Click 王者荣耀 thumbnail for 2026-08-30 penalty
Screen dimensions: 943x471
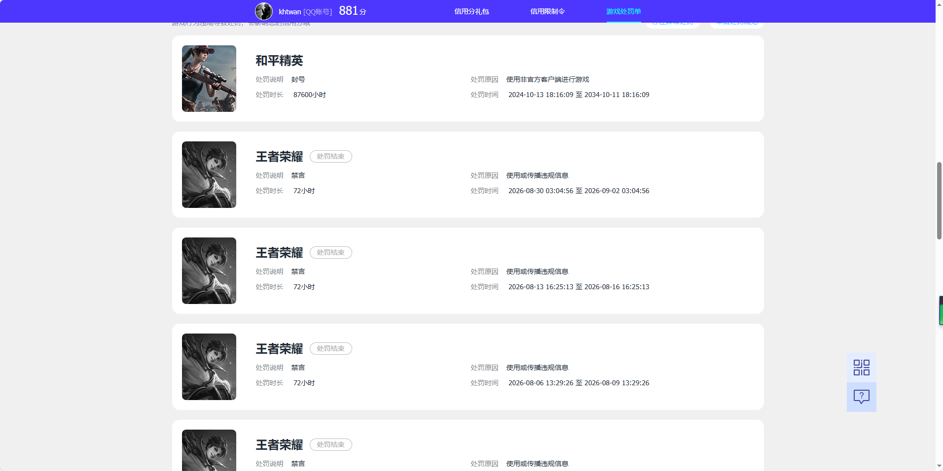209,174
